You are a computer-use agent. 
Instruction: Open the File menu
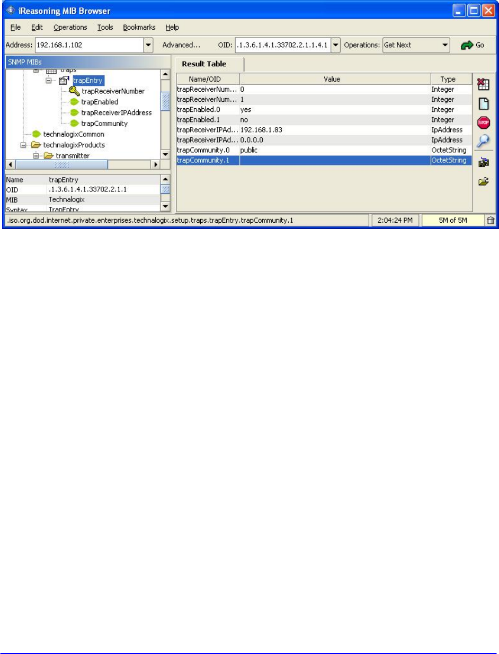(15, 27)
